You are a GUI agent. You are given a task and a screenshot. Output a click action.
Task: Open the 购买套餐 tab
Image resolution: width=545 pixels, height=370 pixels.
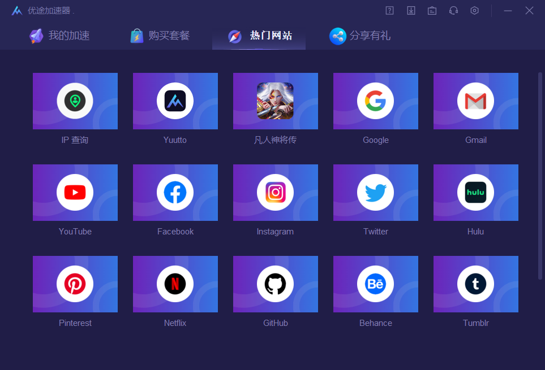click(x=160, y=36)
